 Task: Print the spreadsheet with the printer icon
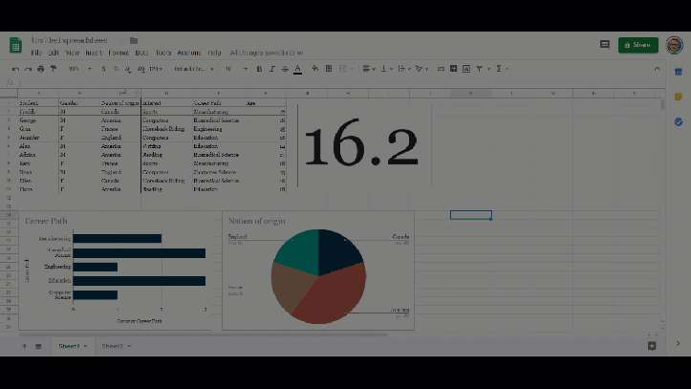(x=40, y=69)
